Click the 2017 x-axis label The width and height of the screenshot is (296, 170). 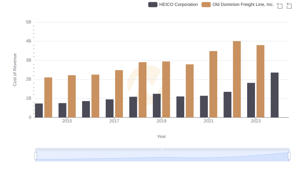[114, 121]
